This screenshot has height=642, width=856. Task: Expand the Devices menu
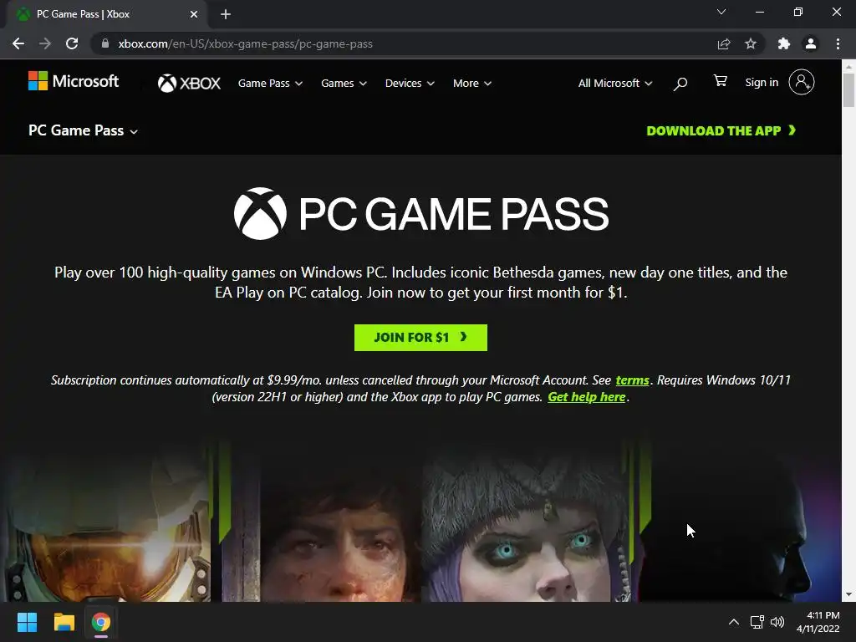(410, 83)
